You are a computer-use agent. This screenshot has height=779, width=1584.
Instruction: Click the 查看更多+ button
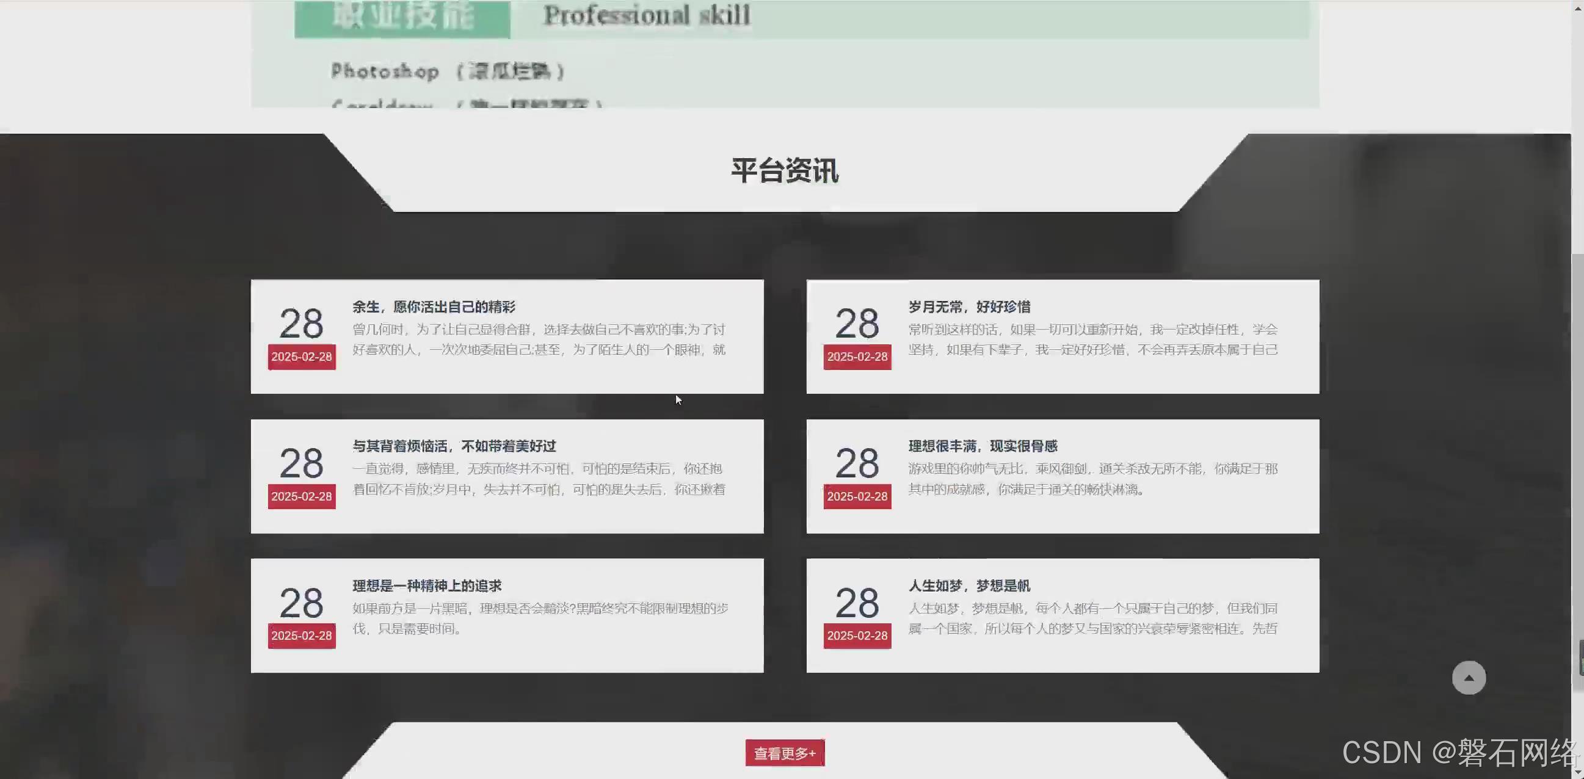pos(785,752)
